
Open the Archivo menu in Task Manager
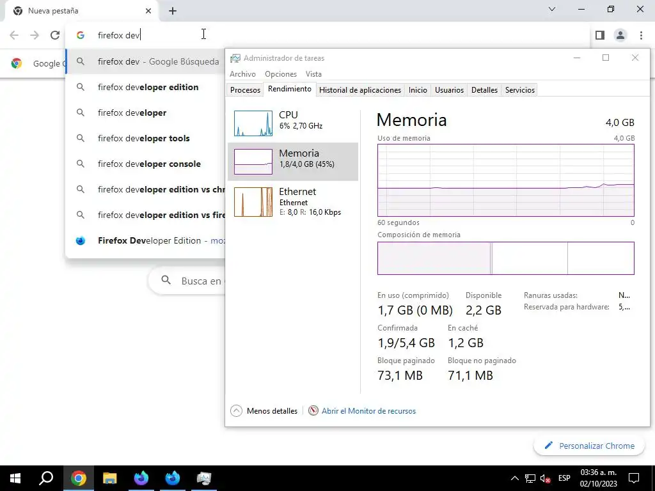(x=242, y=74)
